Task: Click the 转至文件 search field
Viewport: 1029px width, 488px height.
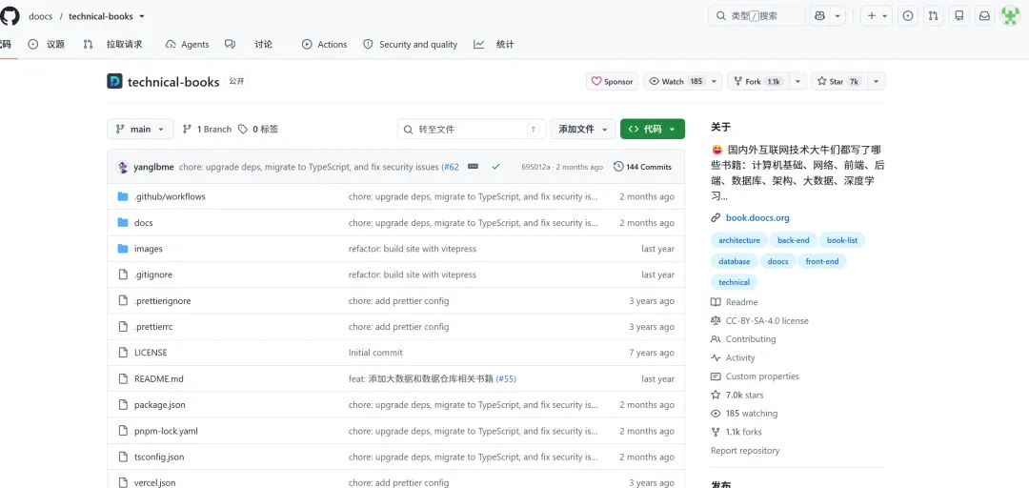Action: [472, 130]
